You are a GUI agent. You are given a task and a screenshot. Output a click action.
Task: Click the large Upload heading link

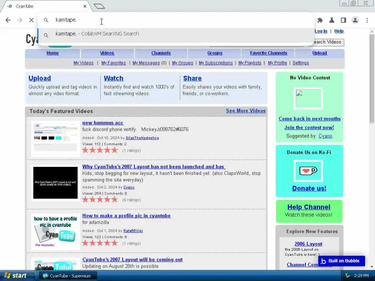(40, 78)
